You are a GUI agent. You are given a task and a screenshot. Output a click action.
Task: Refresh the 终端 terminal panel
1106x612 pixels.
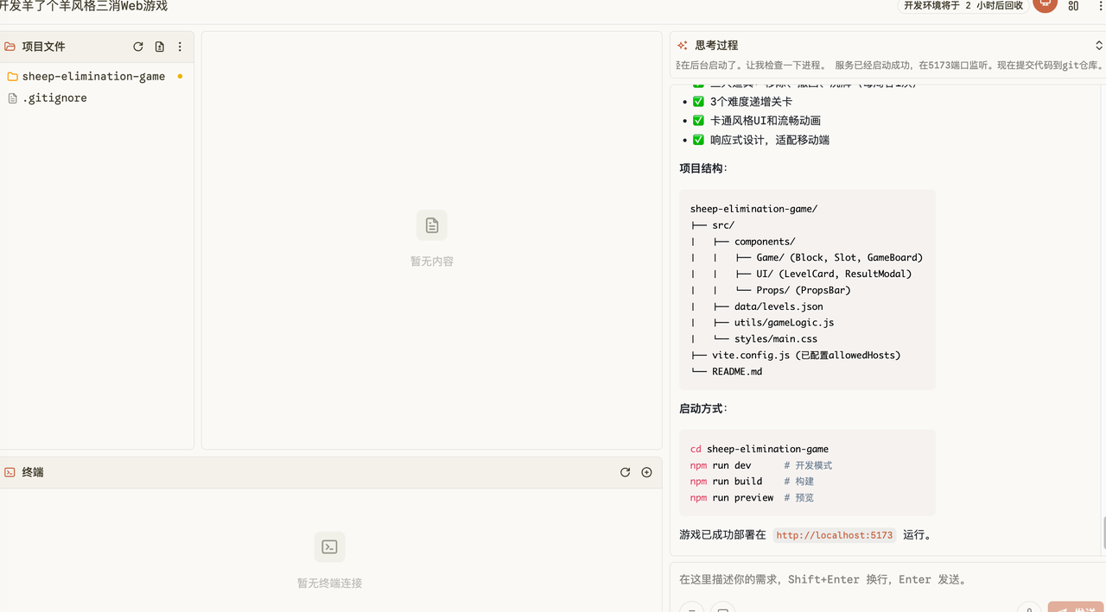click(x=626, y=472)
